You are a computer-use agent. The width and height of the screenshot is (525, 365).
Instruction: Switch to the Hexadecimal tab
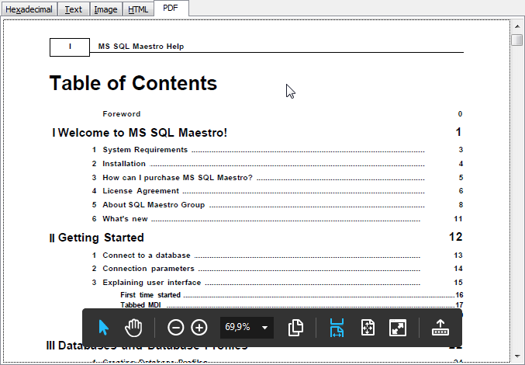(x=29, y=9)
